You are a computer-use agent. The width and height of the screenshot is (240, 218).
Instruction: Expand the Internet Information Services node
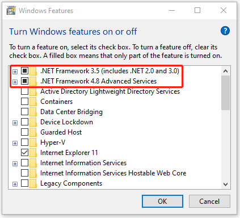point(15,163)
